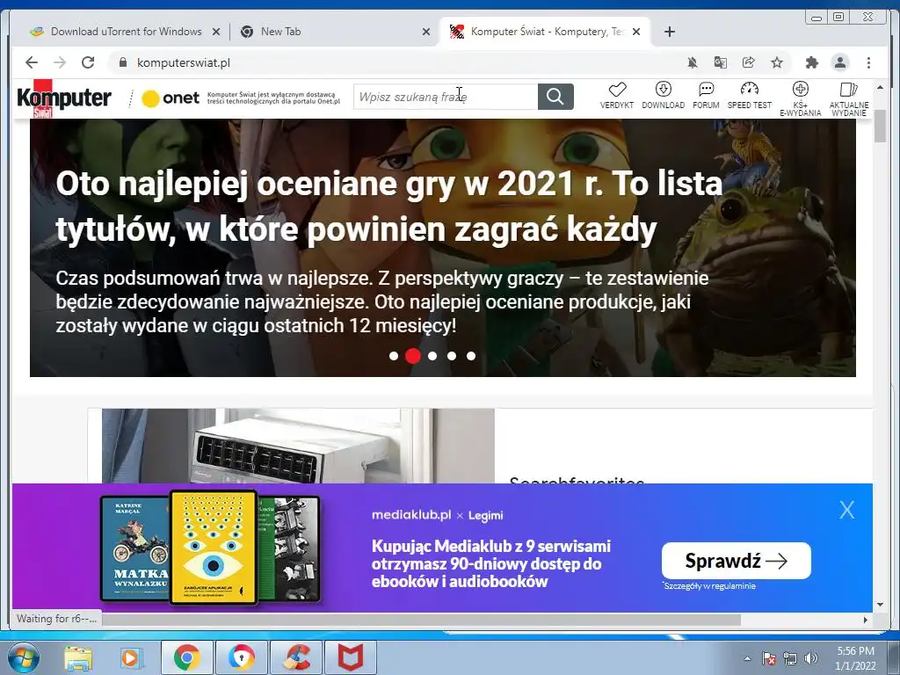The width and height of the screenshot is (900, 675).
Task: Click the site padlock security icon
Action: coord(122,62)
